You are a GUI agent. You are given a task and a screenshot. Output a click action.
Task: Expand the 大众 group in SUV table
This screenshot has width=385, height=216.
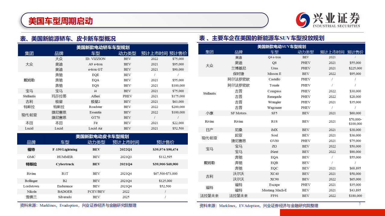pos(209,65)
